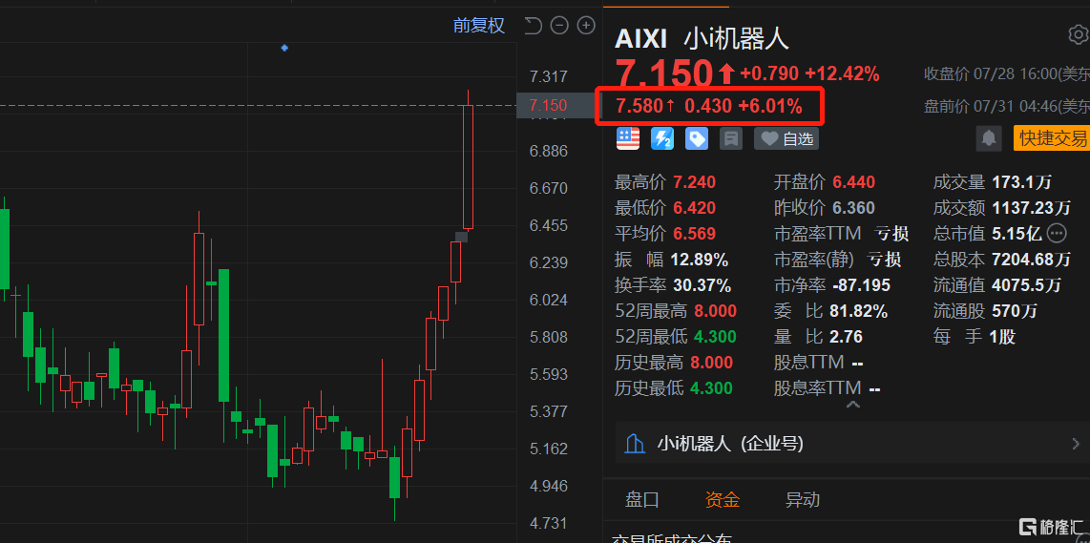
Task: Click the 小i机器人 stock name title
Action: coord(736,39)
